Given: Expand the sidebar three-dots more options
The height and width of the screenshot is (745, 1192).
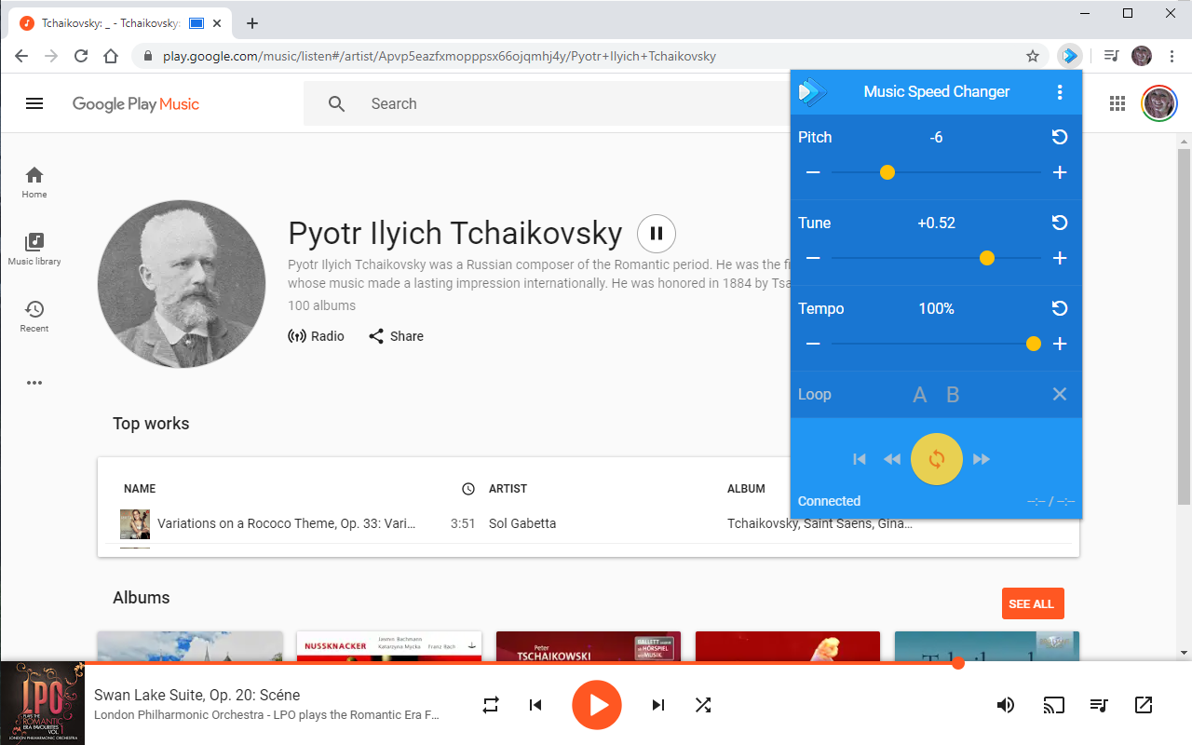Looking at the screenshot, I should [x=34, y=383].
